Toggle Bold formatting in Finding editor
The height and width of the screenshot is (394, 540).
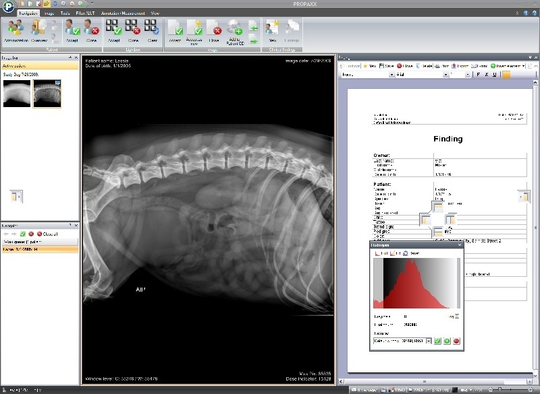pos(479,75)
